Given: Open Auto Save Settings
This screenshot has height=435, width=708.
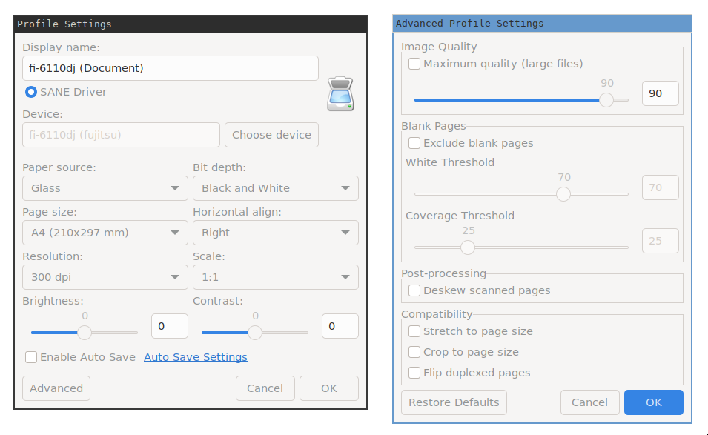Looking at the screenshot, I should [195, 356].
